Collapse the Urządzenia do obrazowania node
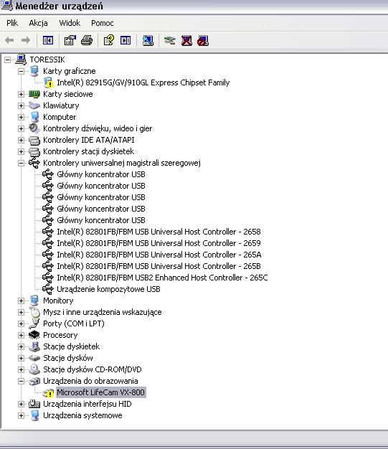Image resolution: width=388 pixels, height=449 pixels. point(21,381)
